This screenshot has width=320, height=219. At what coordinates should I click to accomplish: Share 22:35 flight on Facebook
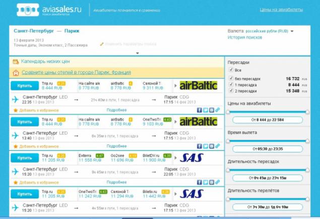click(200, 110)
